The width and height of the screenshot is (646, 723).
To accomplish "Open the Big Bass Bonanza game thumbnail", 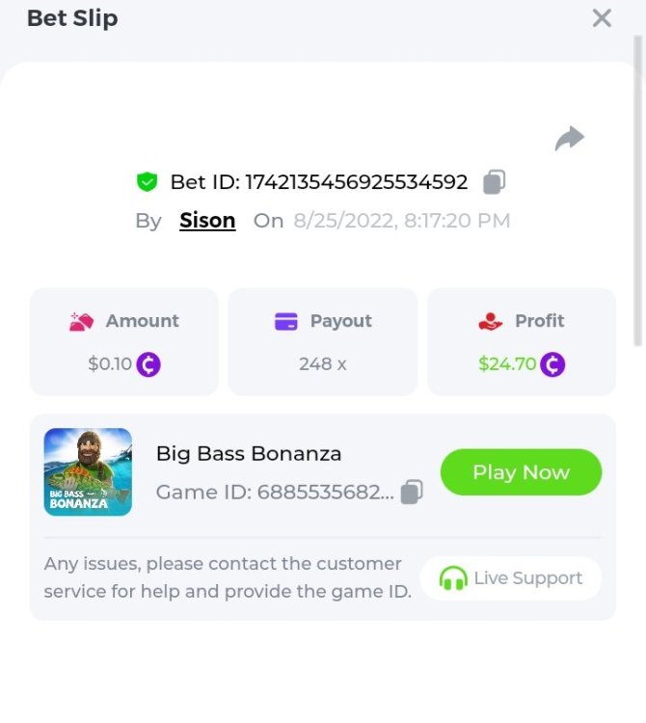I will coord(88,472).
